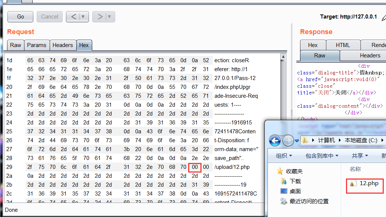Screen dimensions: 386x217
Task: Click ASCII text 72411478Conten
Action: coord(235,131)
